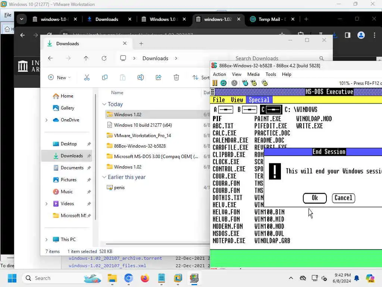The width and height of the screenshot is (382, 287).
Task: Click Cancel in End Session dialog
Action: (343, 198)
